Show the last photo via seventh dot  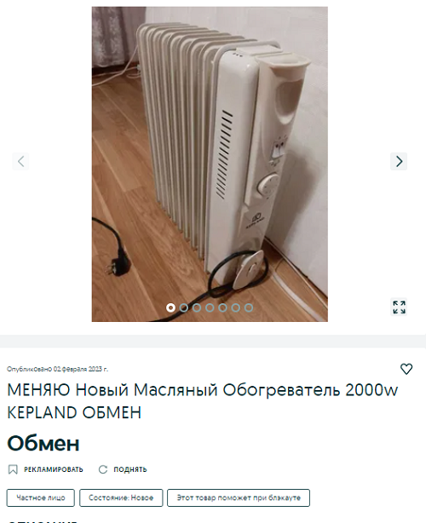tap(249, 307)
